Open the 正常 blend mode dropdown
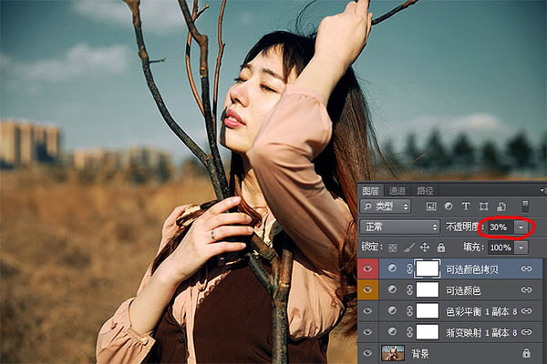The image size is (547, 364). pos(399,226)
